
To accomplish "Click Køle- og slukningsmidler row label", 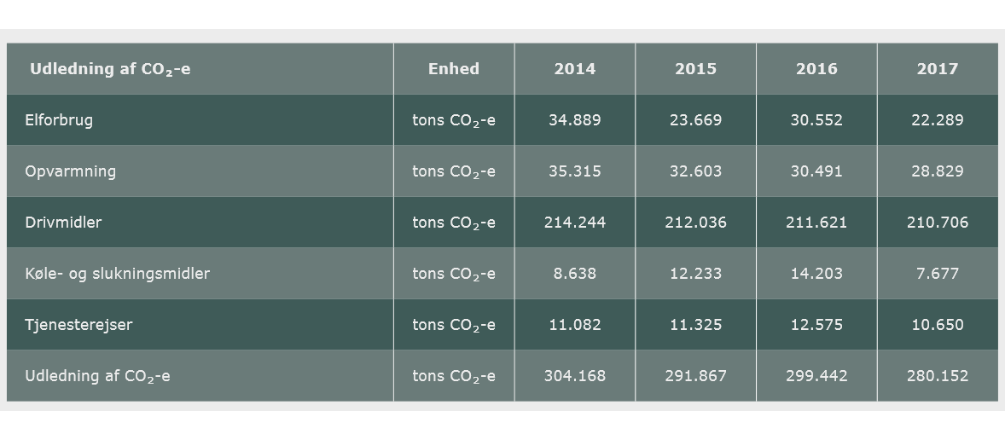I will [x=117, y=274].
